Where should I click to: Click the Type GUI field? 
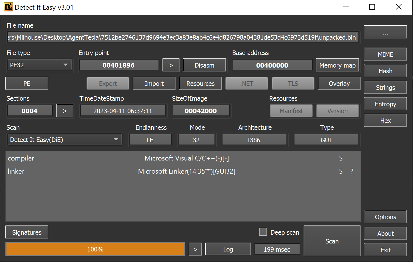point(326,140)
